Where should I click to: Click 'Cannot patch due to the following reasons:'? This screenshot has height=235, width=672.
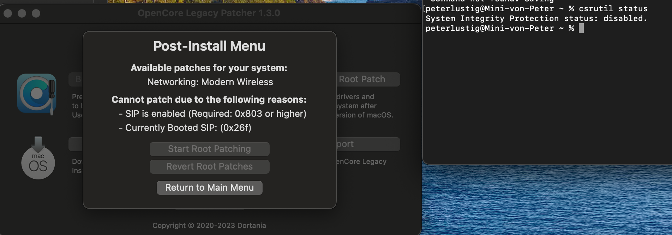(x=209, y=100)
